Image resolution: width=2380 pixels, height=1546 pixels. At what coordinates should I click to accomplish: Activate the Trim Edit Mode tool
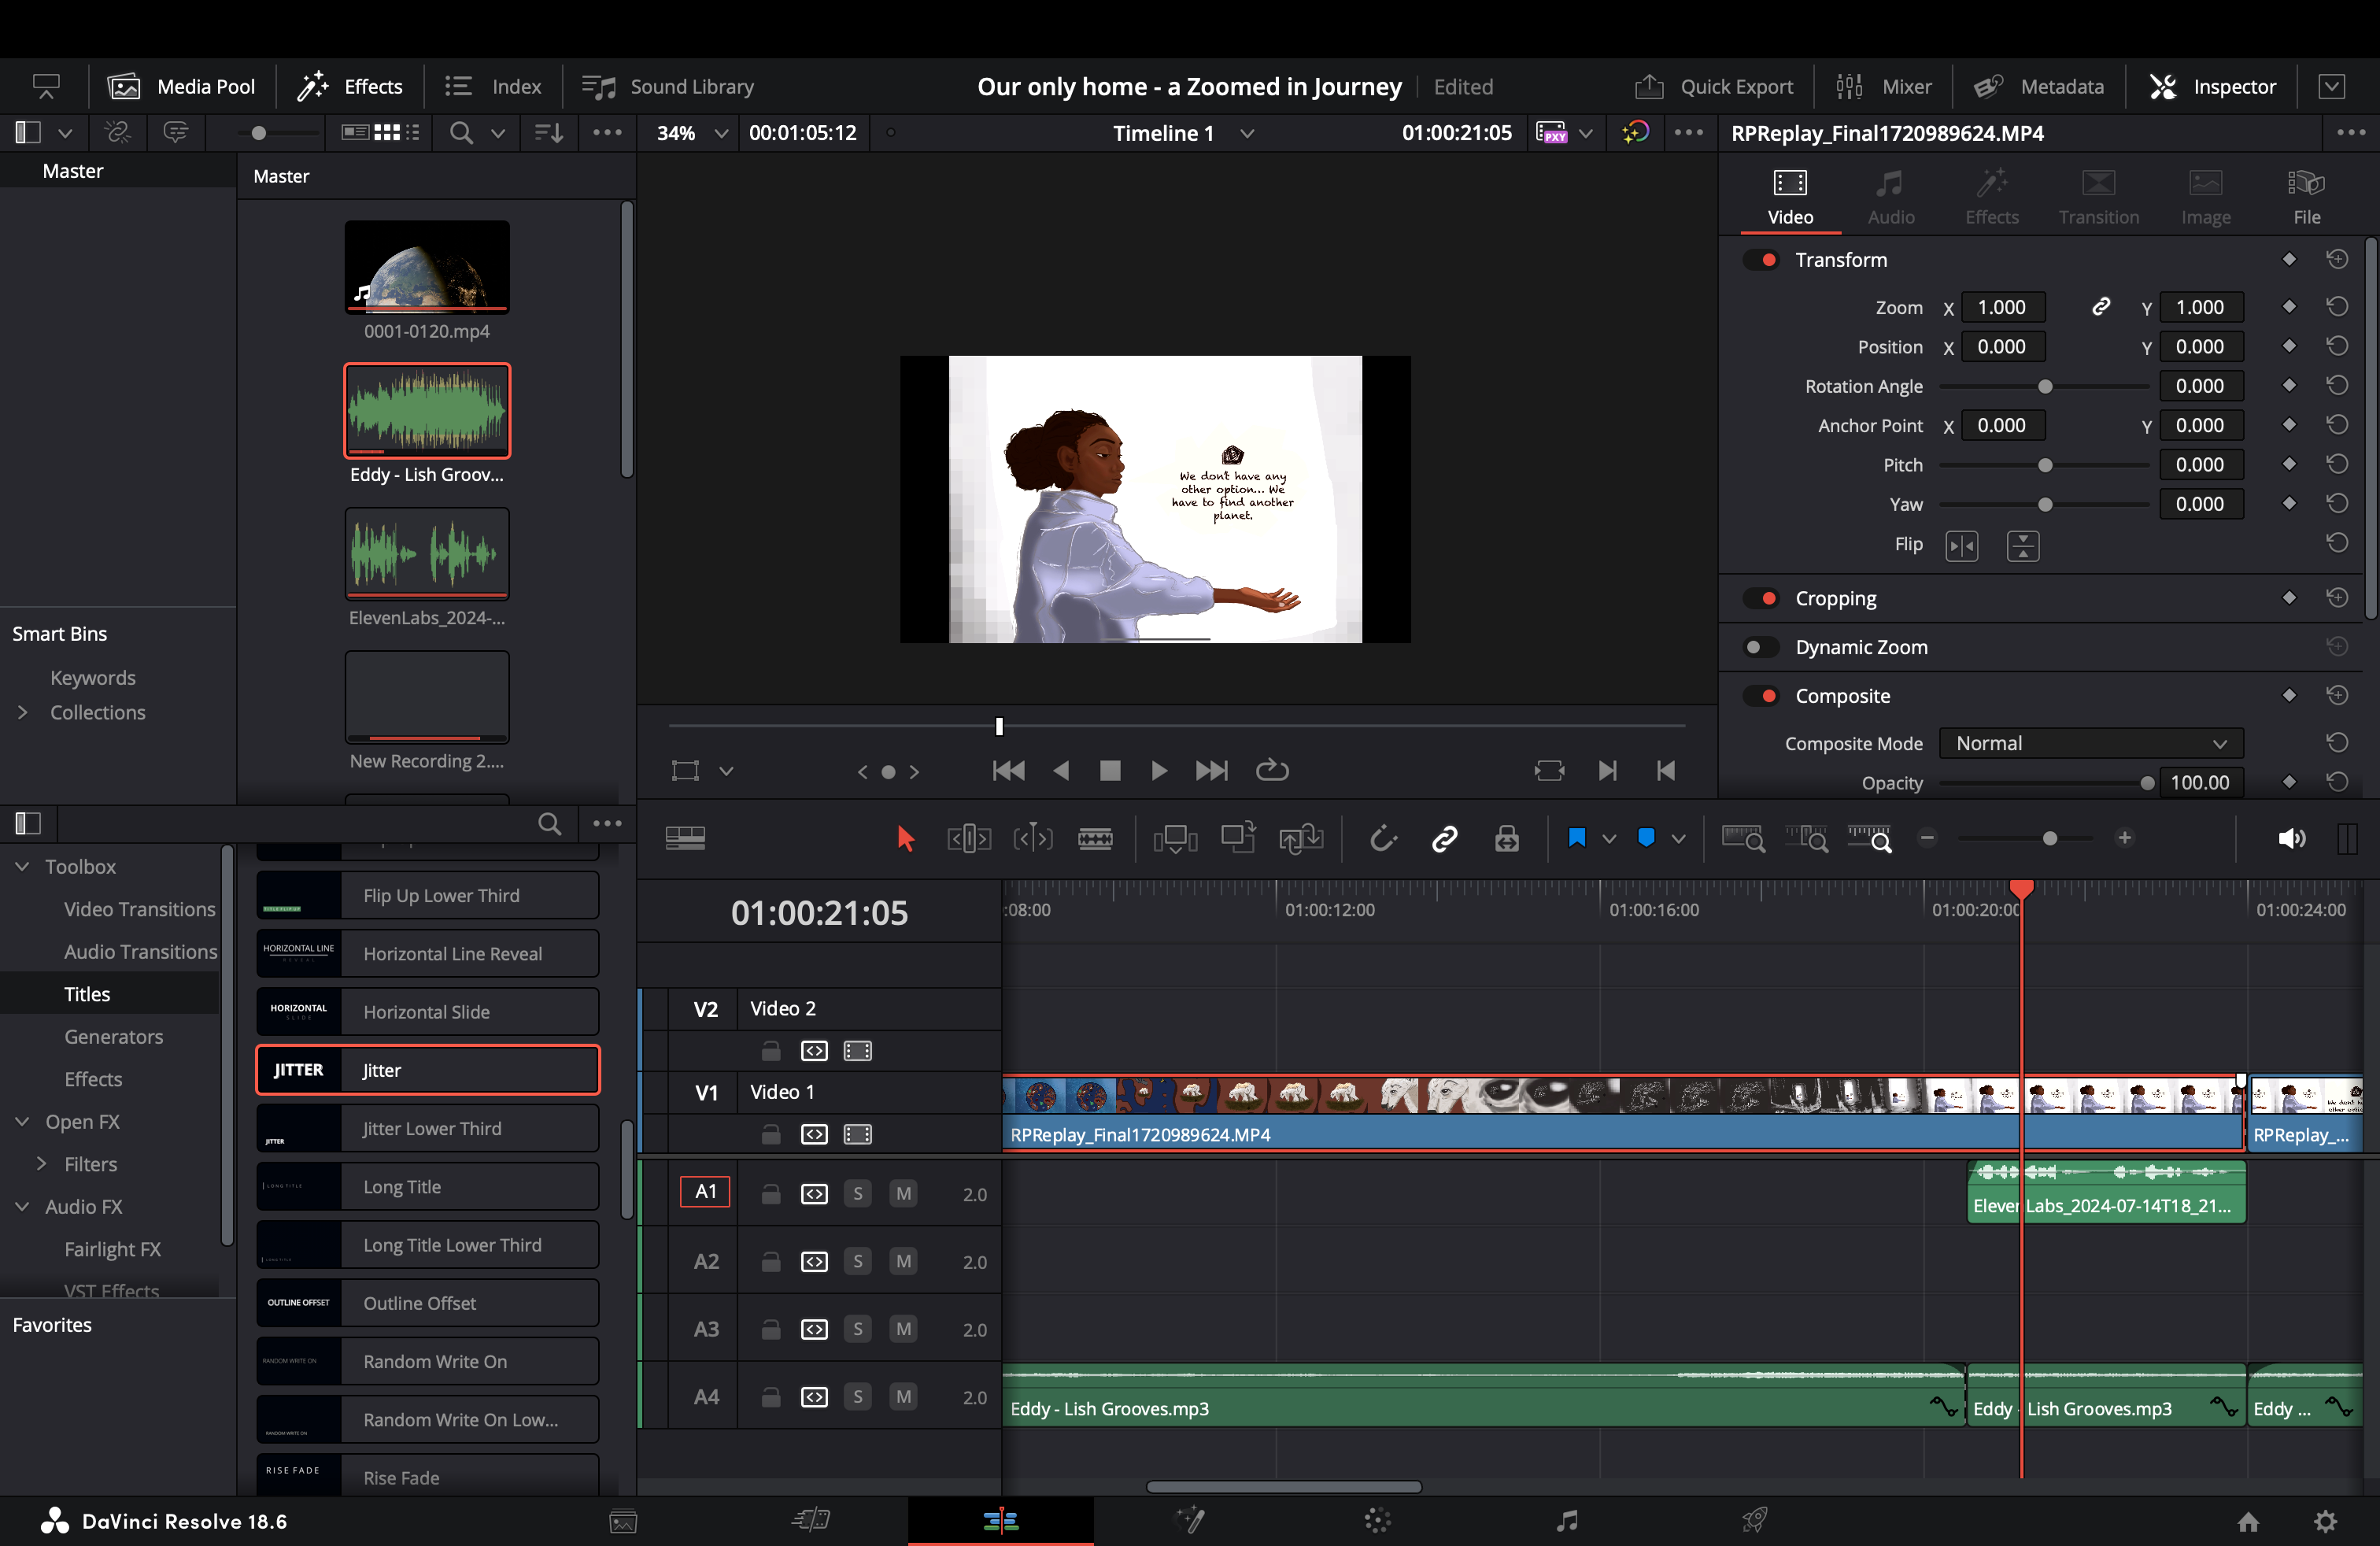[x=969, y=838]
